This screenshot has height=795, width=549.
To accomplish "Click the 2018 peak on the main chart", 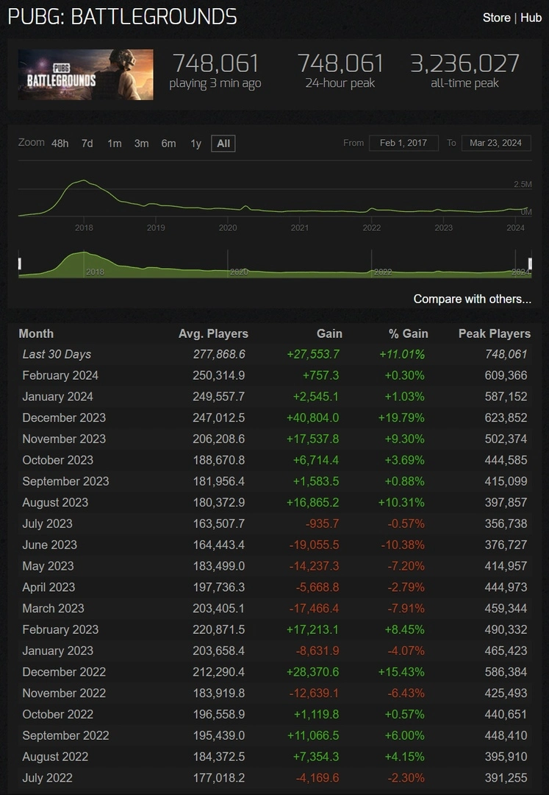I will click(x=84, y=180).
